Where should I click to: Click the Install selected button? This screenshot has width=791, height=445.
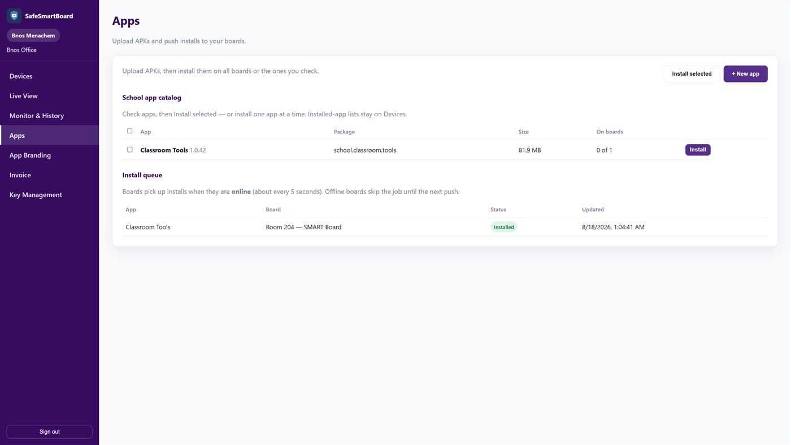click(692, 74)
